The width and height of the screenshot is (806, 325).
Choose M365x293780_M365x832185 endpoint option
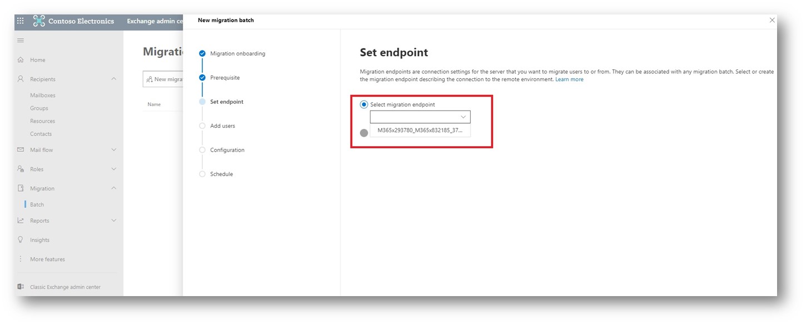(x=420, y=131)
